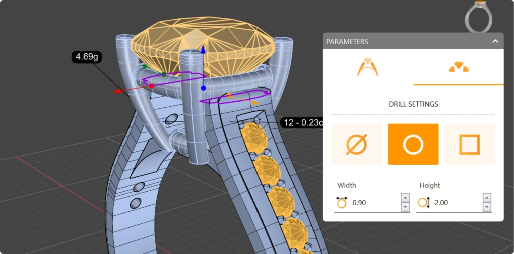
Task: Decrease the Width value with down arrow
Action: tap(405, 207)
